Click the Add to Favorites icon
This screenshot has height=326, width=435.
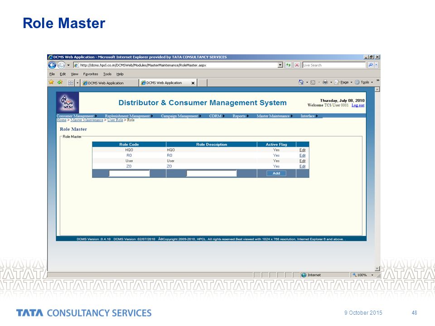point(60,82)
